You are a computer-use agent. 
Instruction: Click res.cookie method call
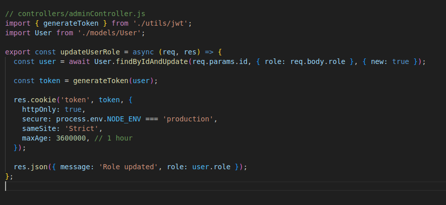(35, 100)
